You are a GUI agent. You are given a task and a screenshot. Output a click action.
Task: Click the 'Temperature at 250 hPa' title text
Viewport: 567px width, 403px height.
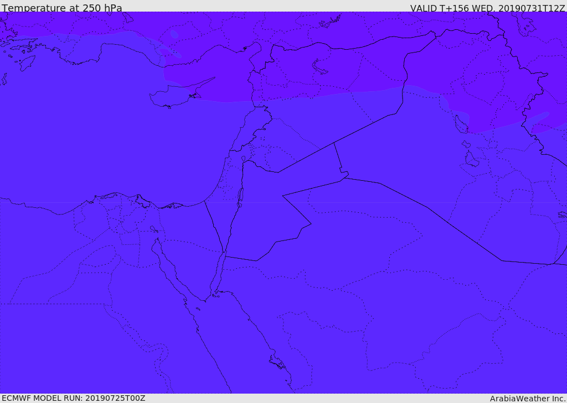click(62, 8)
